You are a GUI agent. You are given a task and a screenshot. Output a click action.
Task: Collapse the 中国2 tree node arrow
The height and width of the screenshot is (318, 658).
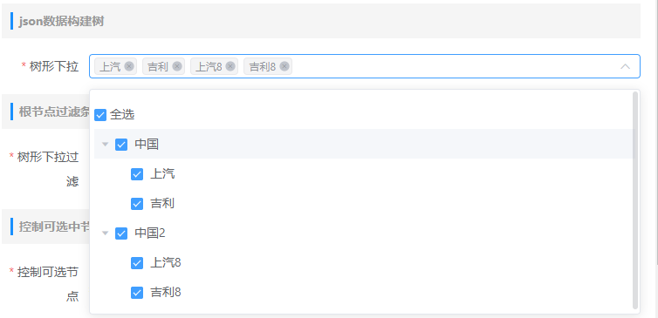[x=106, y=233]
